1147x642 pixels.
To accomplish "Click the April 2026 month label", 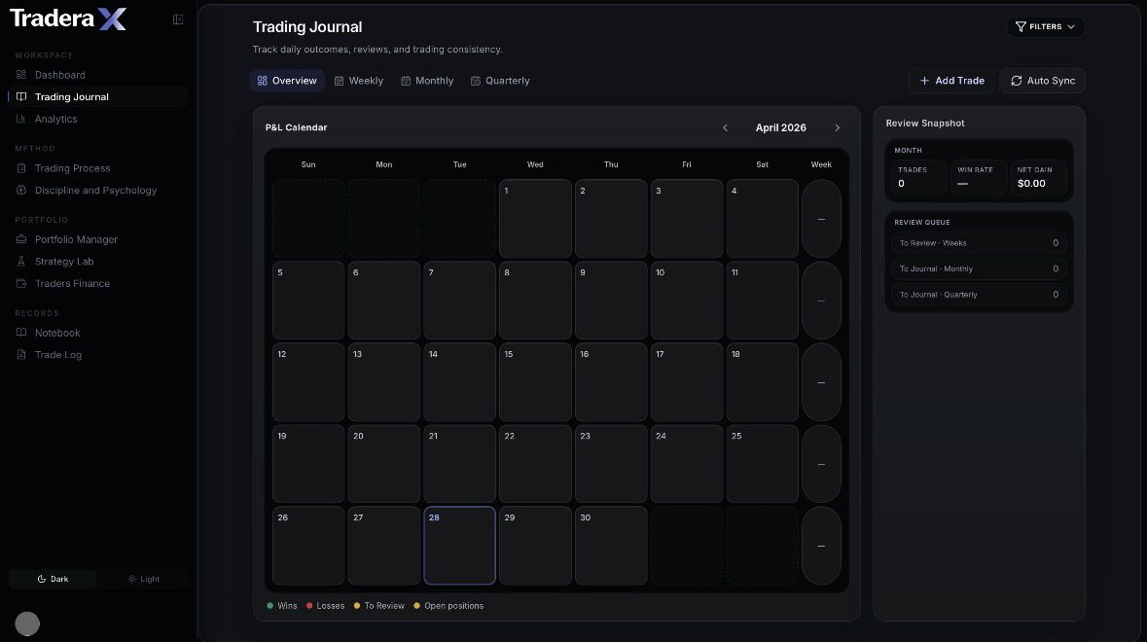I will 781,128.
